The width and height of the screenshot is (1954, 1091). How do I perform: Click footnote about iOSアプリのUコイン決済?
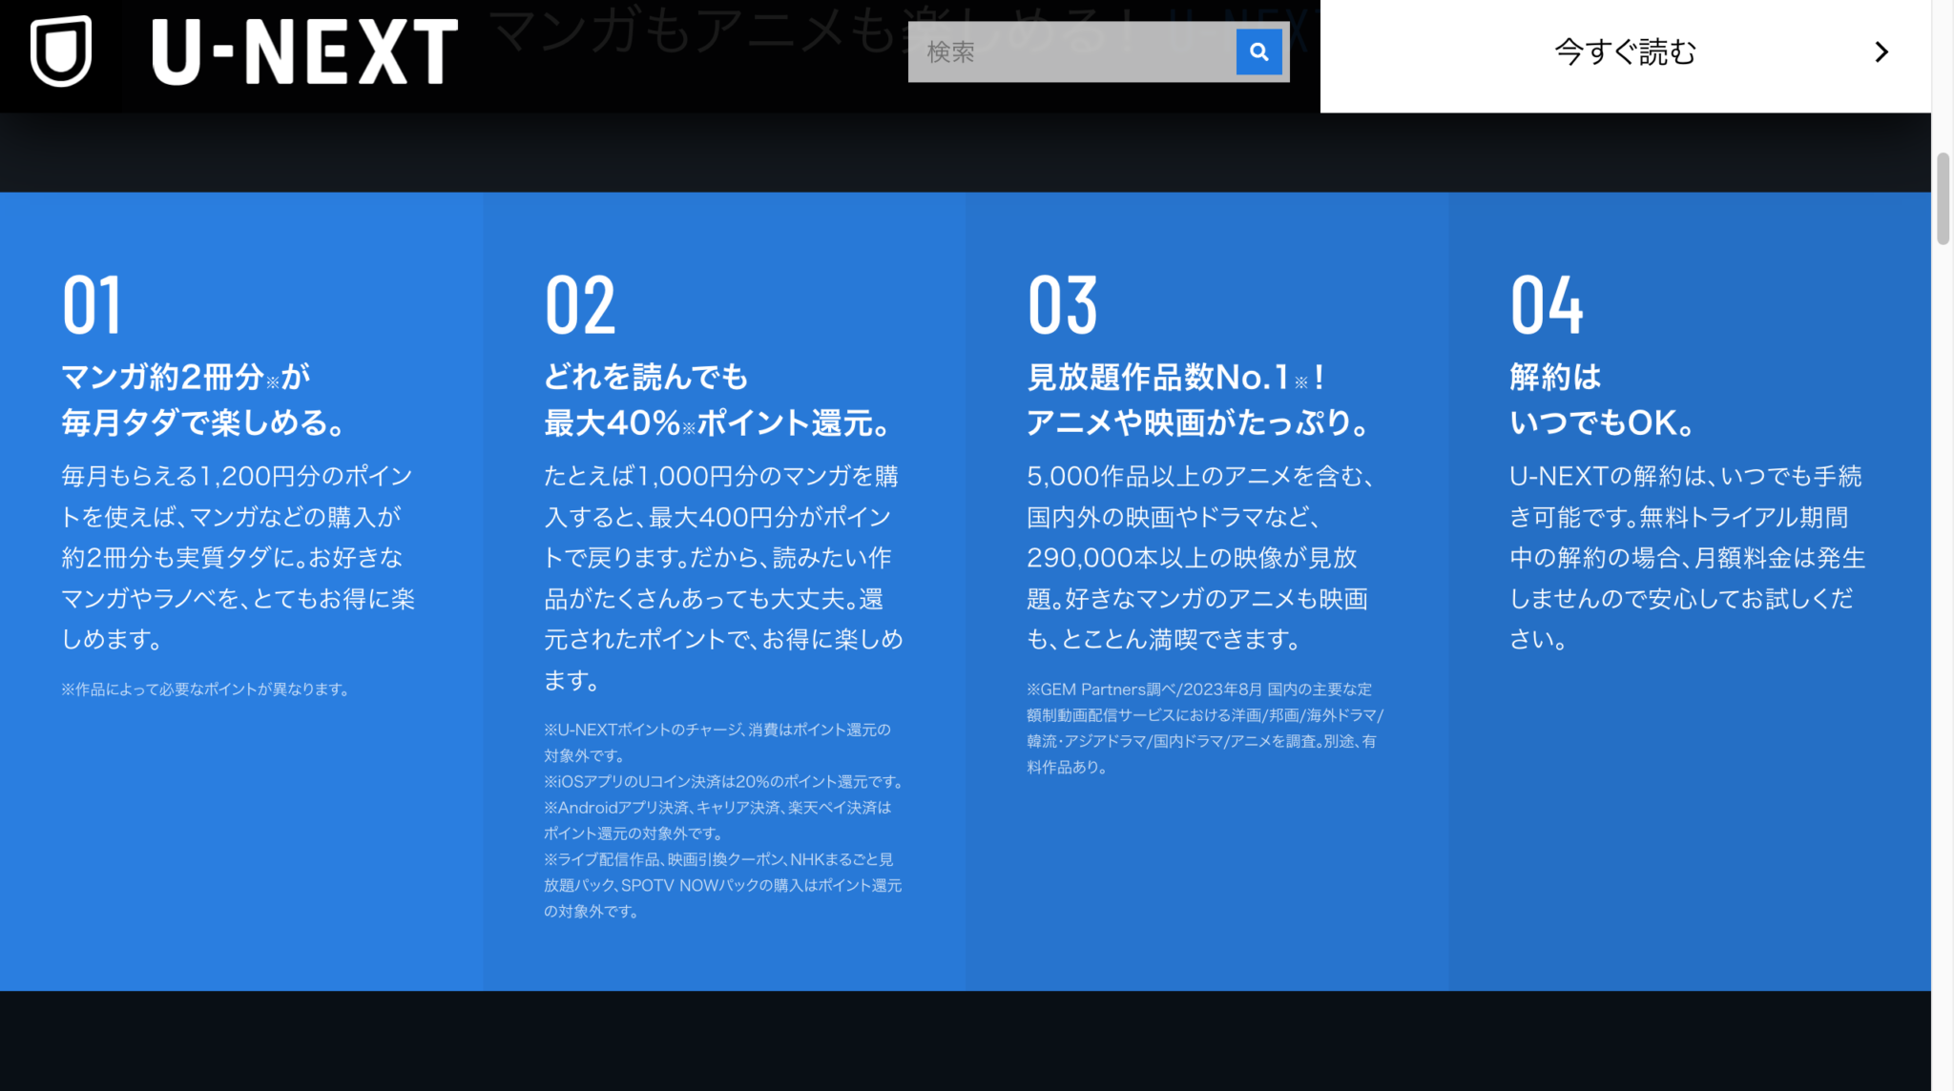(722, 781)
